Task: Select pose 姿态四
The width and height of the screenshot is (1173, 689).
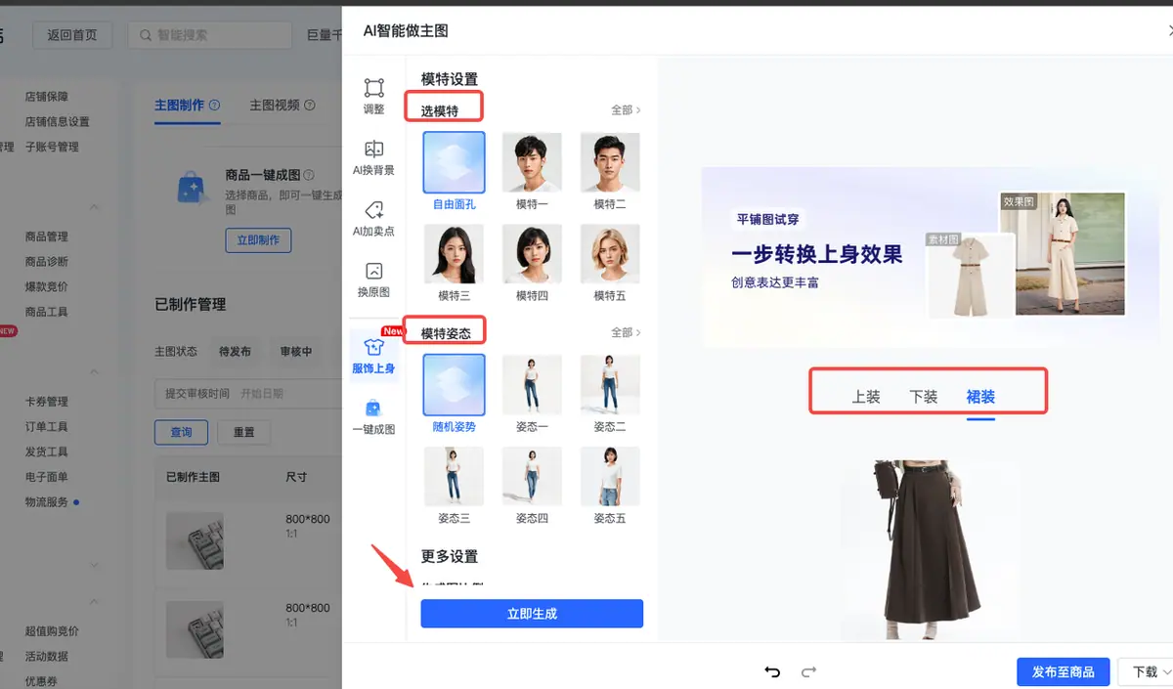Action: click(x=532, y=477)
